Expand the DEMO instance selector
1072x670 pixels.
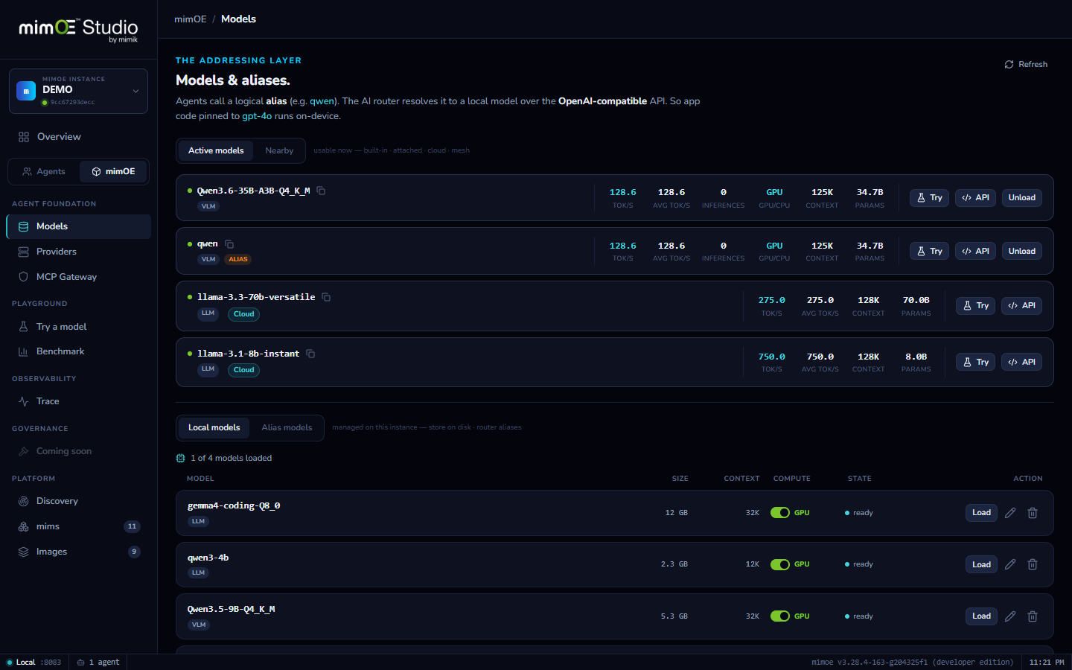coord(78,91)
